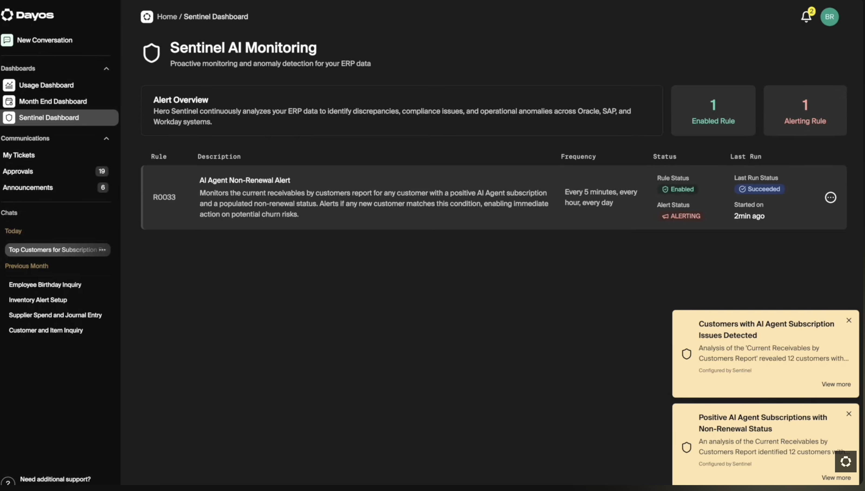Screen dimensions: 865x491
Task: Open the Employee Birthday Inquiry chat
Action: click(45, 285)
